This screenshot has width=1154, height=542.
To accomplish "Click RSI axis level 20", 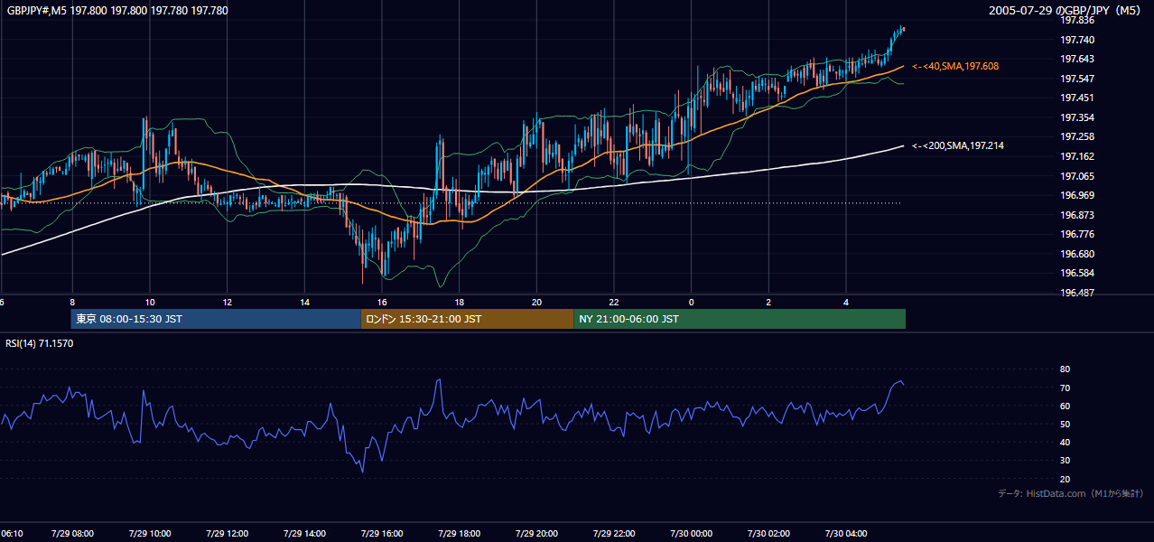I will pyautogui.click(x=1065, y=479).
